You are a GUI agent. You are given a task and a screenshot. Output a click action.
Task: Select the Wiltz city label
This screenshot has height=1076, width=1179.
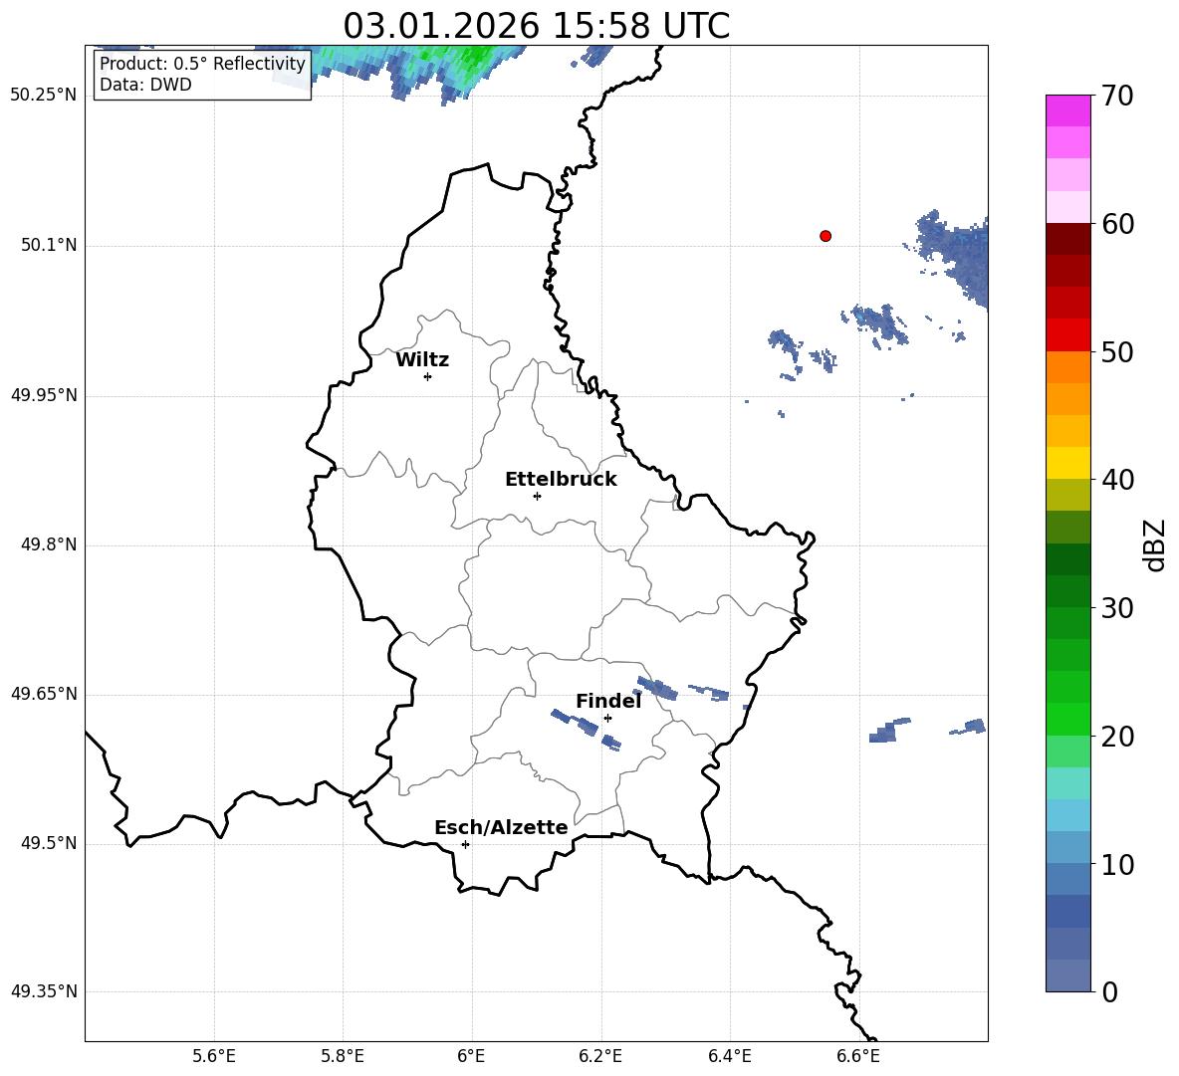pos(422,360)
